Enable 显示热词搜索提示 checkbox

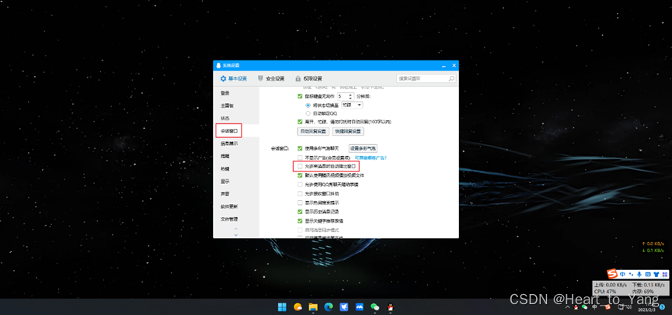click(300, 202)
